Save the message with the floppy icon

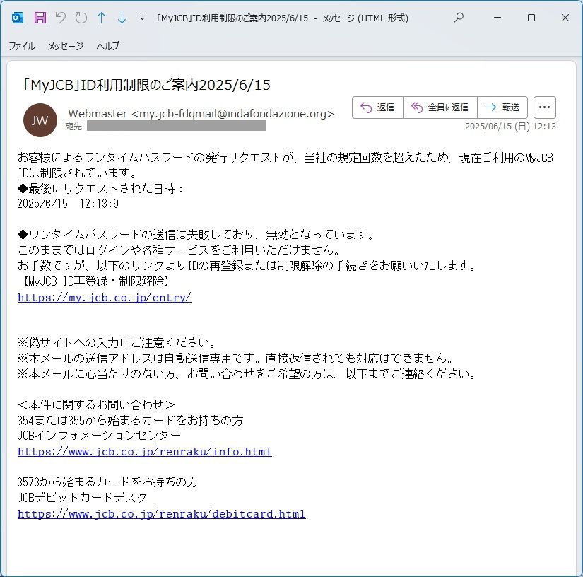[40, 18]
